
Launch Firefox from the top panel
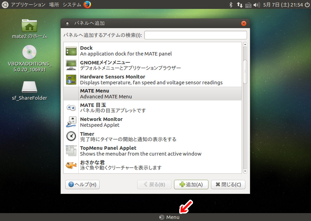pyautogui.click(x=87, y=4)
